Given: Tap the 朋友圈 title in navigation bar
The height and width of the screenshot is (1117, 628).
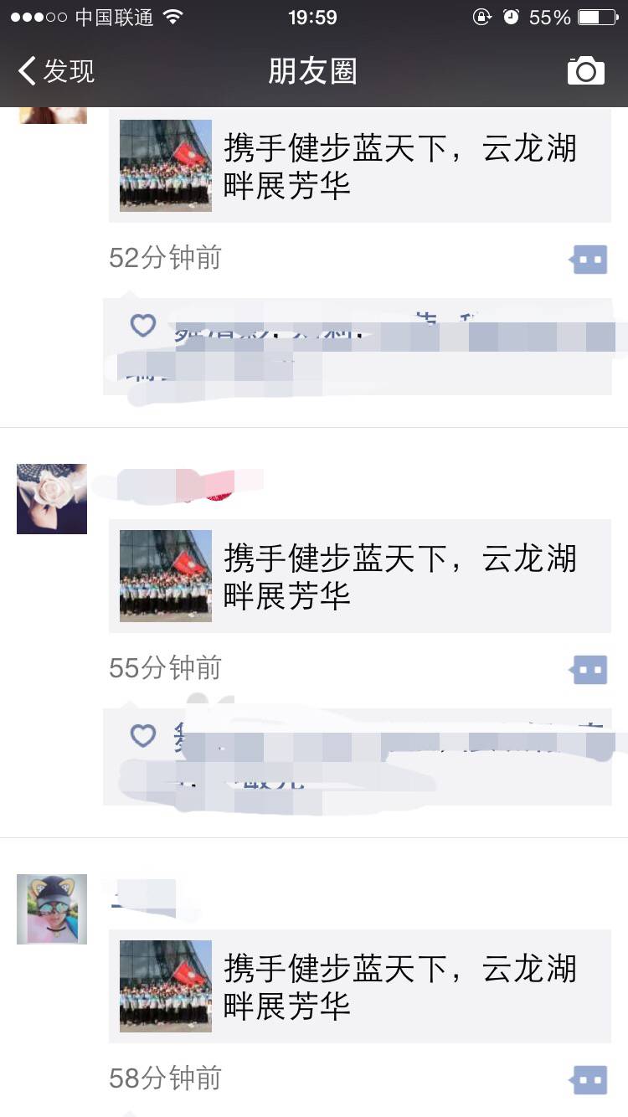Looking at the screenshot, I should [x=313, y=71].
